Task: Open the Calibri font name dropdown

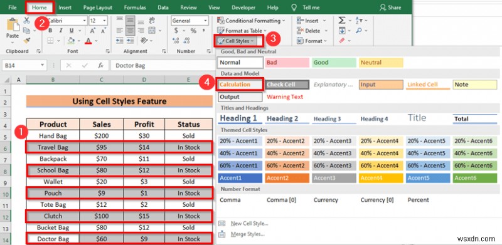Action: click(85, 21)
